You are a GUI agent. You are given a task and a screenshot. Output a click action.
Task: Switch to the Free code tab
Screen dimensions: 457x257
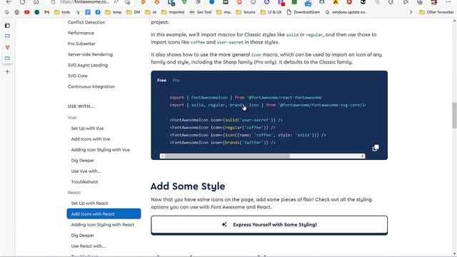pyautogui.click(x=161, y=80)
